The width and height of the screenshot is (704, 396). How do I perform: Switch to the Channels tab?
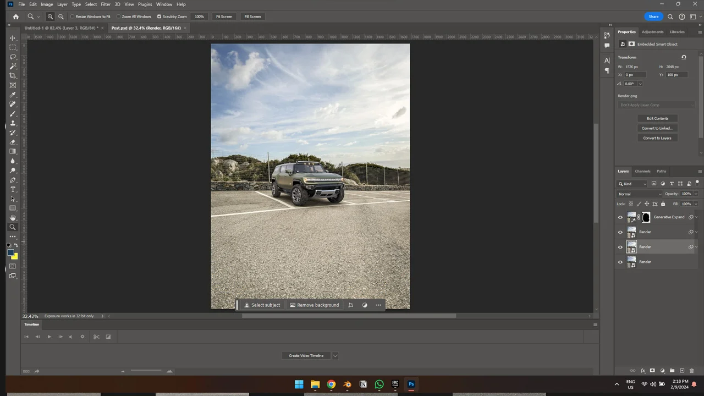click(x=642, y=171)
